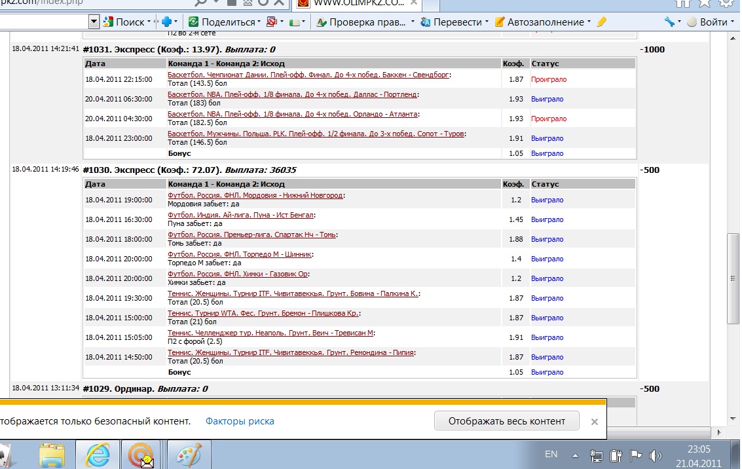This screenshot has height=469, width=742.
Task: Click the Internet Explorer taskbar icon
Action: (x=98, y=455)
